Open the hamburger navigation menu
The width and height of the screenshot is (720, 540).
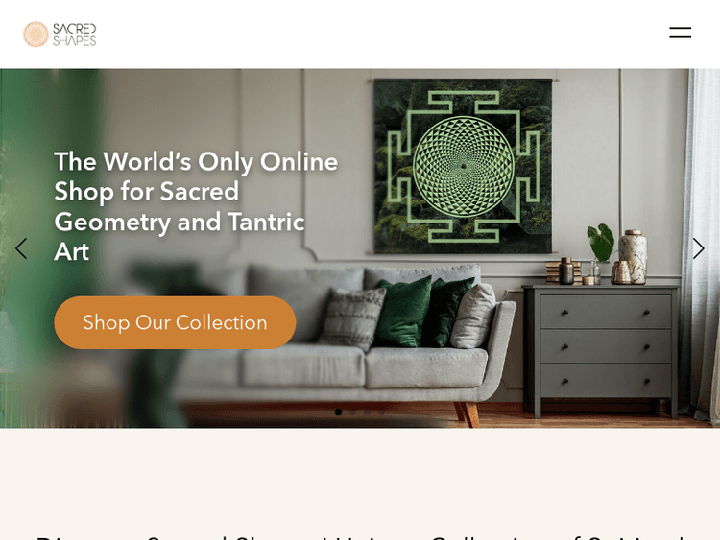tap(680, 33)
